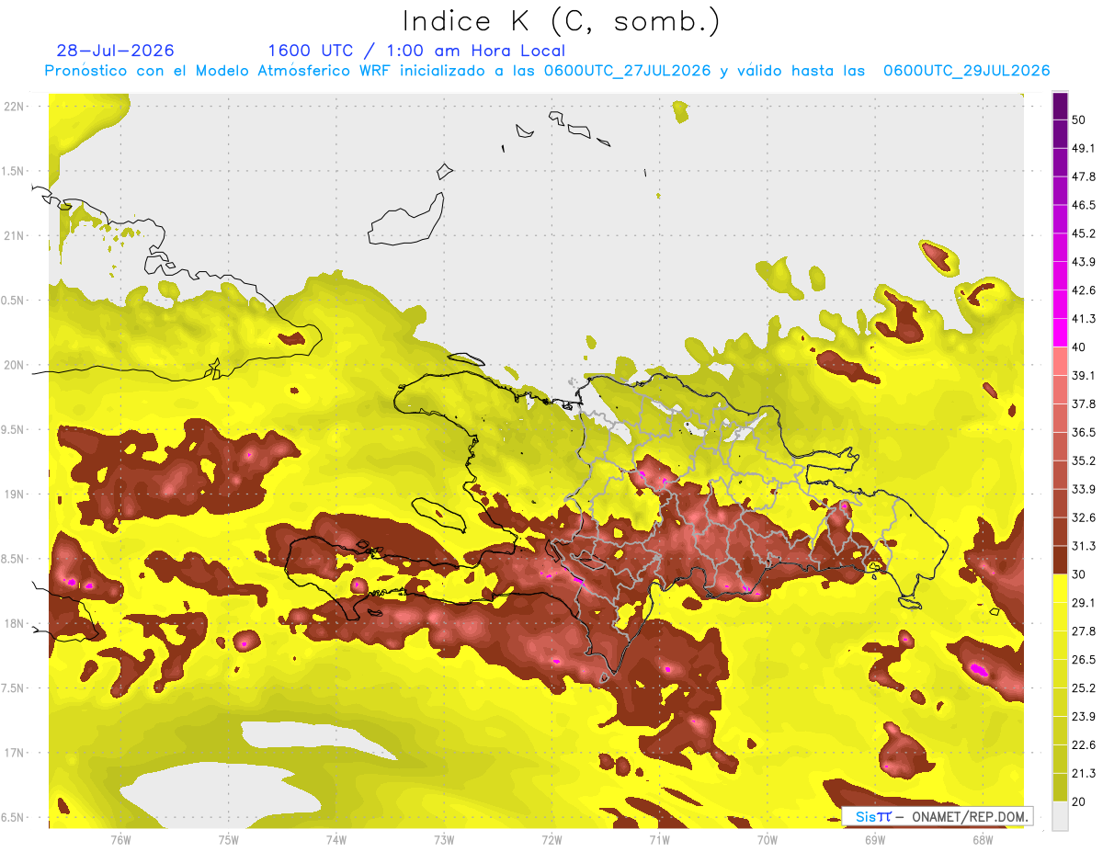Click the "70W" longitude label
The width and height of the screenshot is (1103, 852).
(767, 839)
